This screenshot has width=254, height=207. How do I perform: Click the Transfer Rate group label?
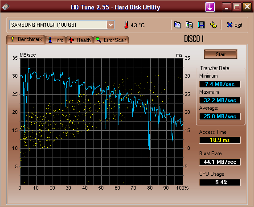click(x=215, y=68)
